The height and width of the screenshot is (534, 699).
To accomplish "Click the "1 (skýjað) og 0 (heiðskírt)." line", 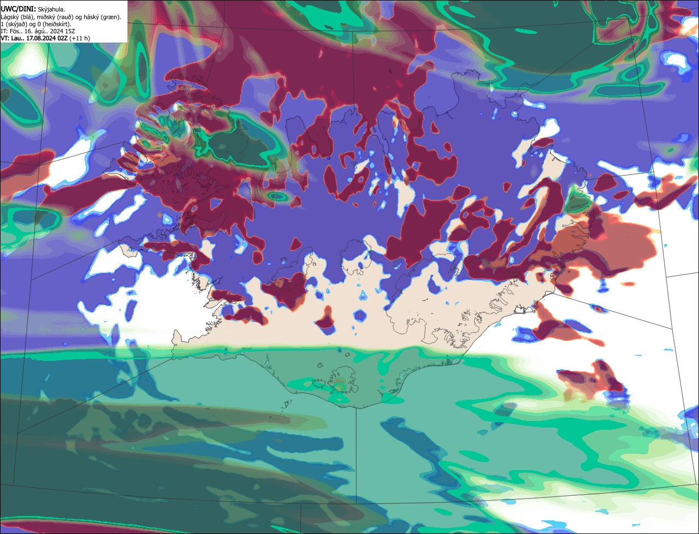I will pos(35,23).
